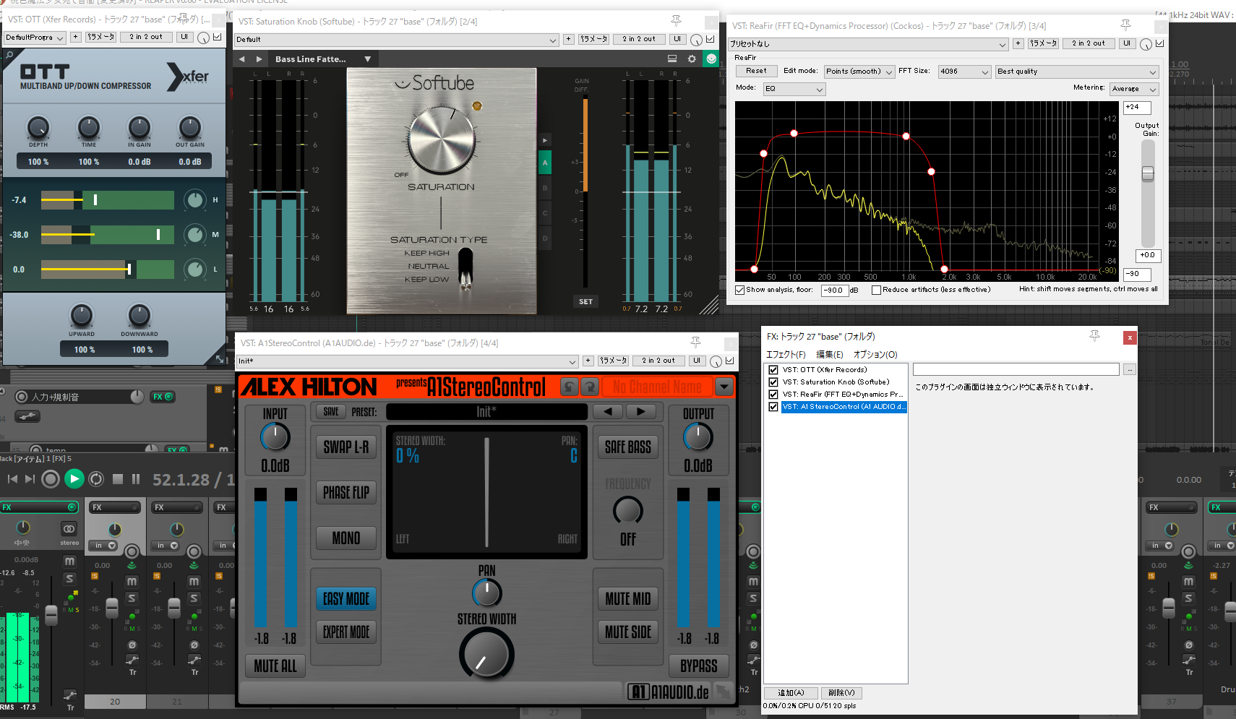Arm record on track 入力+規制音

(22, 397)
